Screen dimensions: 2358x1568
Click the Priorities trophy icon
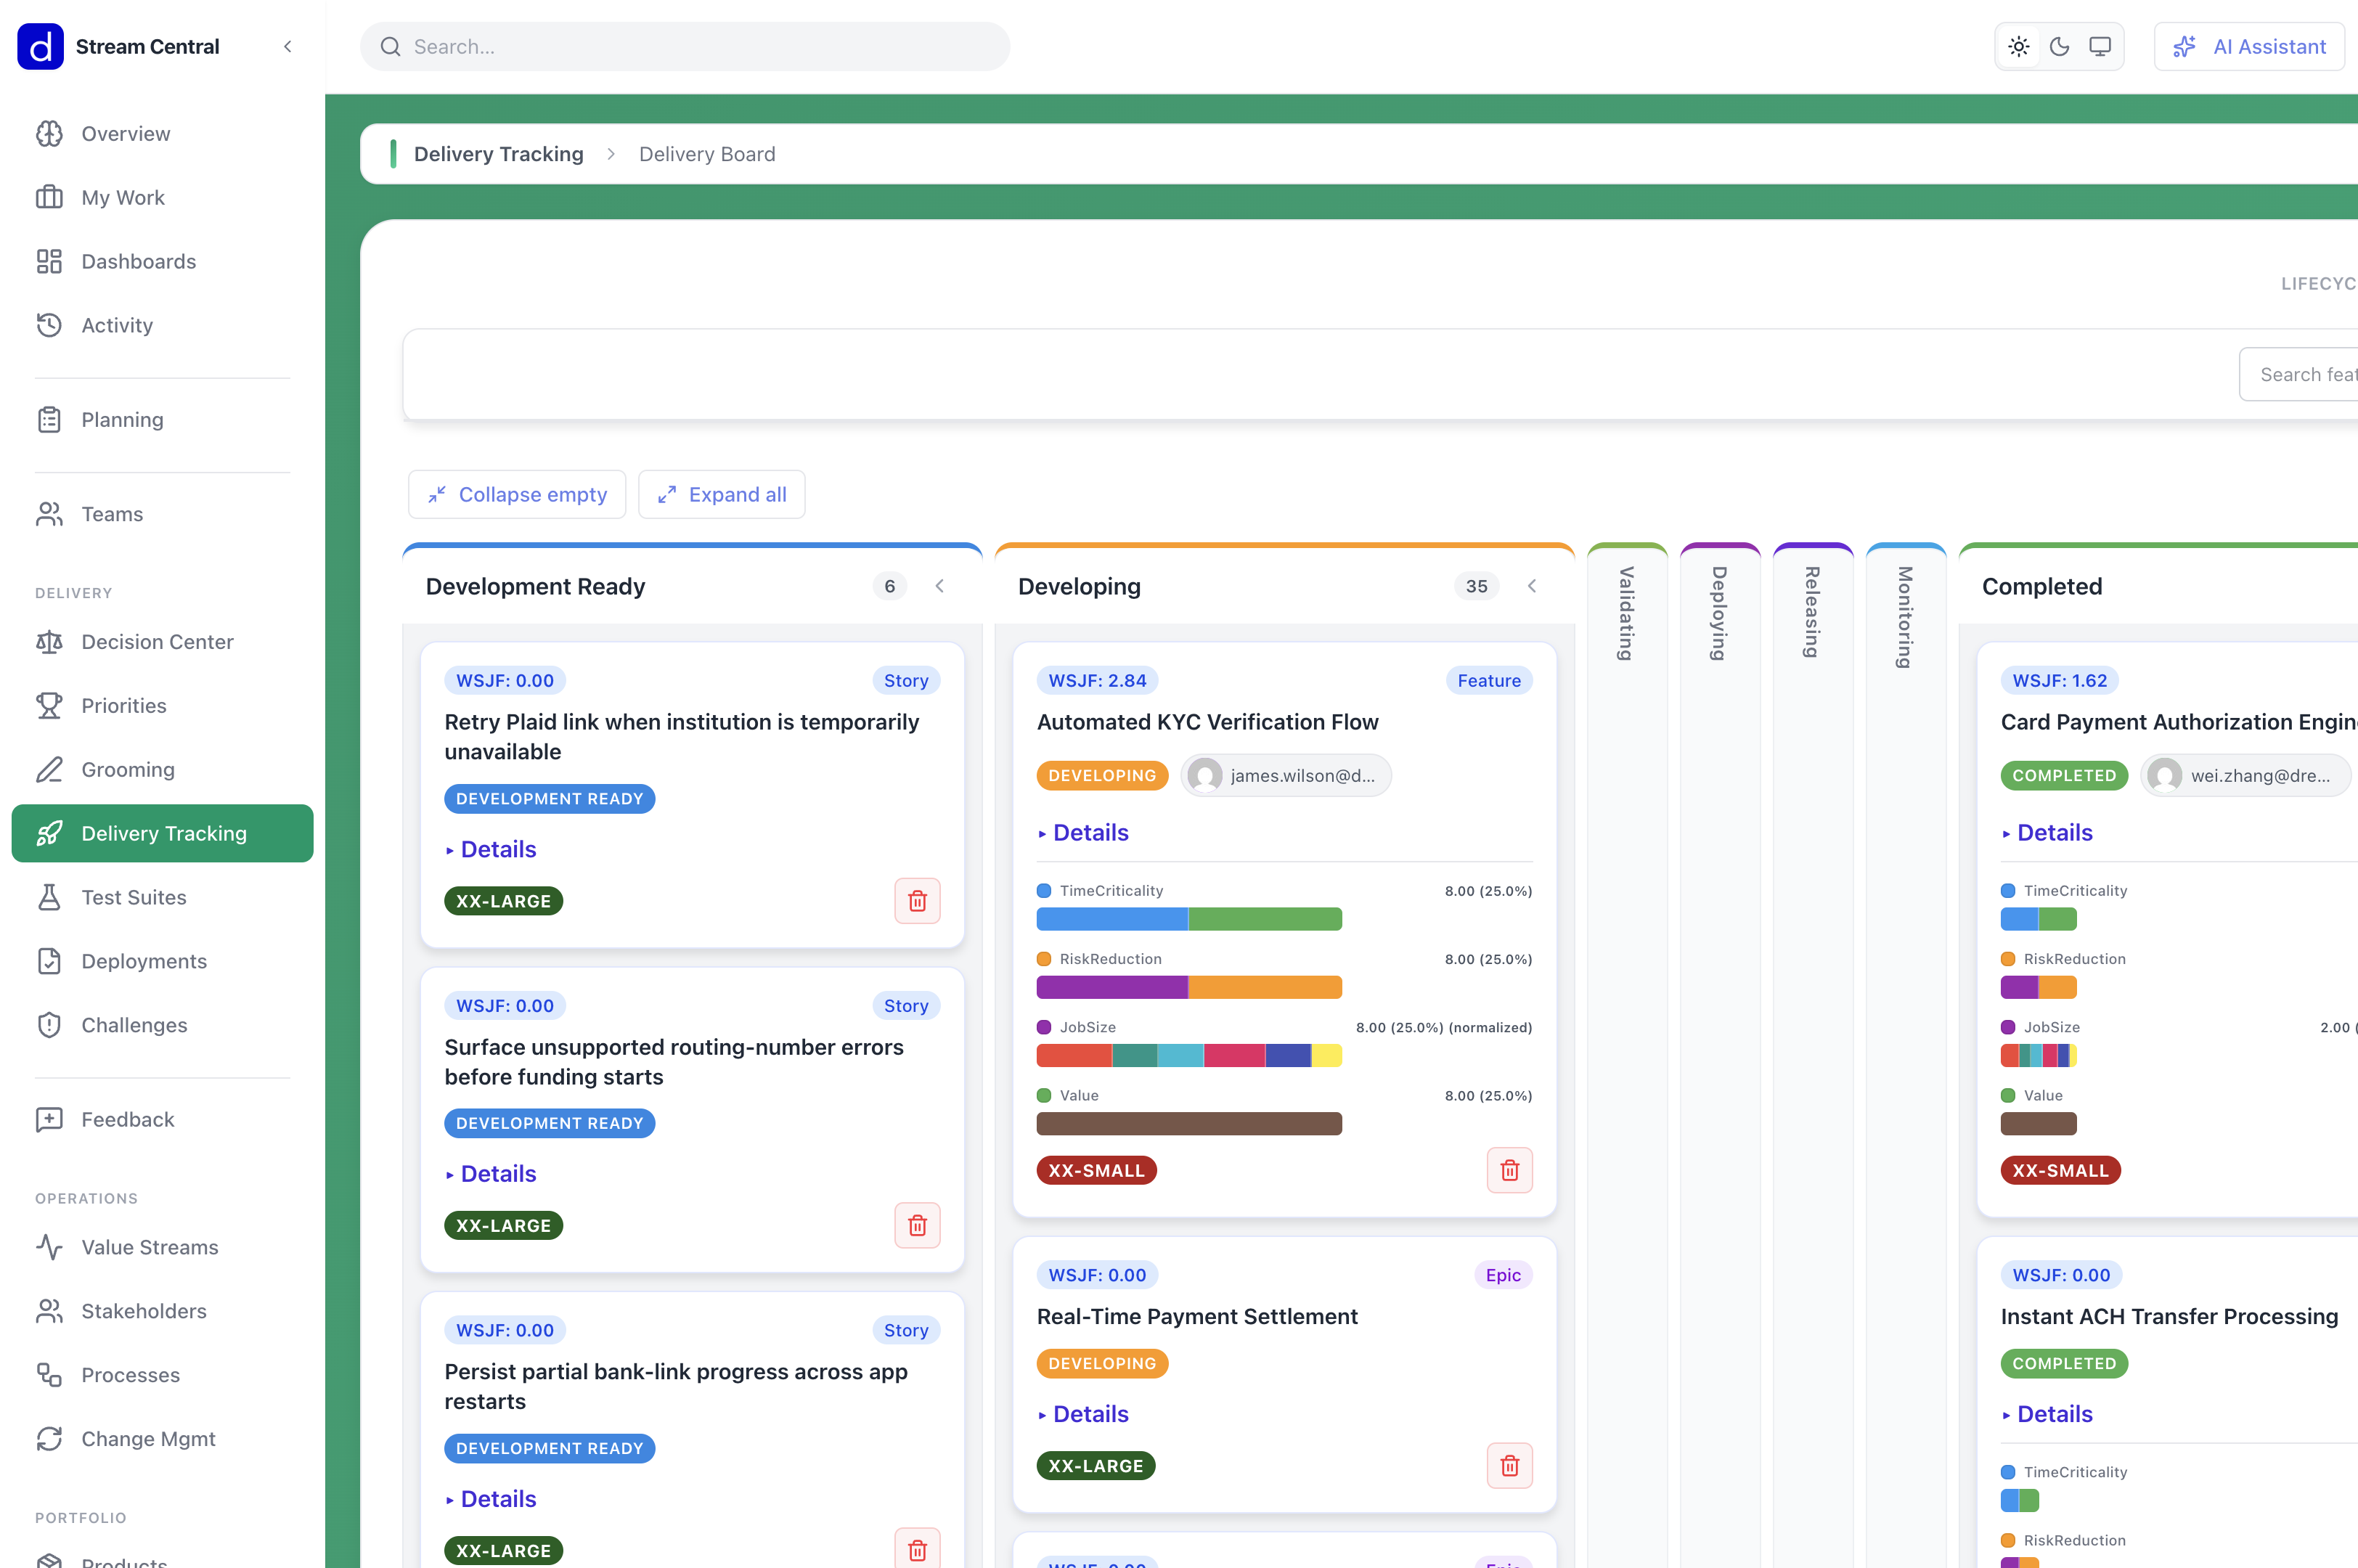tap(49, 706)
